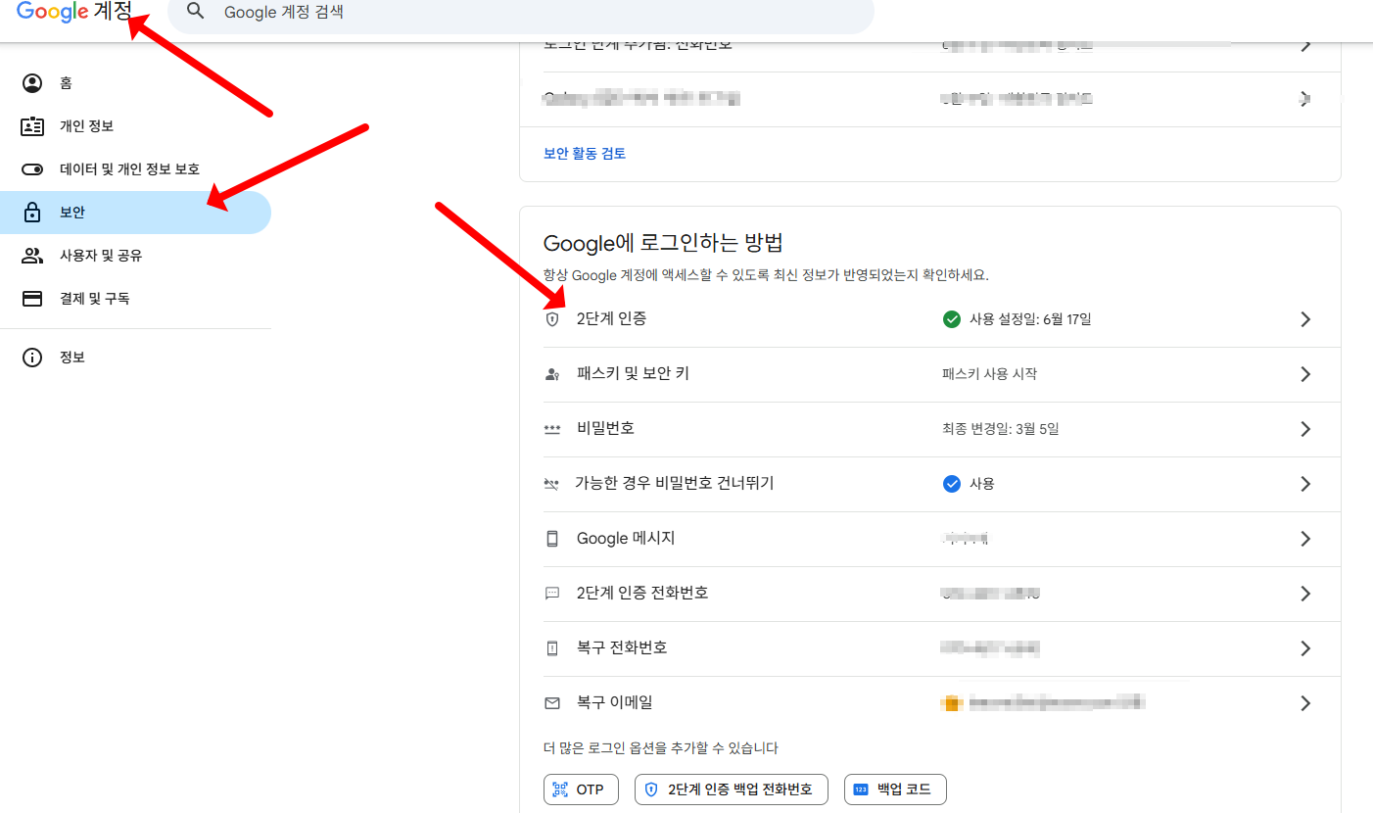This screenshot has width=1373, height=813.
Task: Open 결제 및 구독 section
Action: coord(135,299)
